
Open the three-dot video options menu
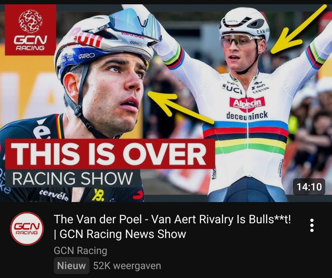[312, 225]
